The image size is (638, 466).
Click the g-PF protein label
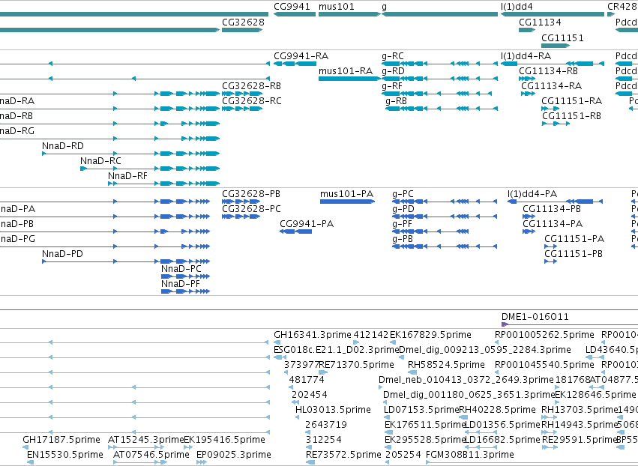pos(402,224)
